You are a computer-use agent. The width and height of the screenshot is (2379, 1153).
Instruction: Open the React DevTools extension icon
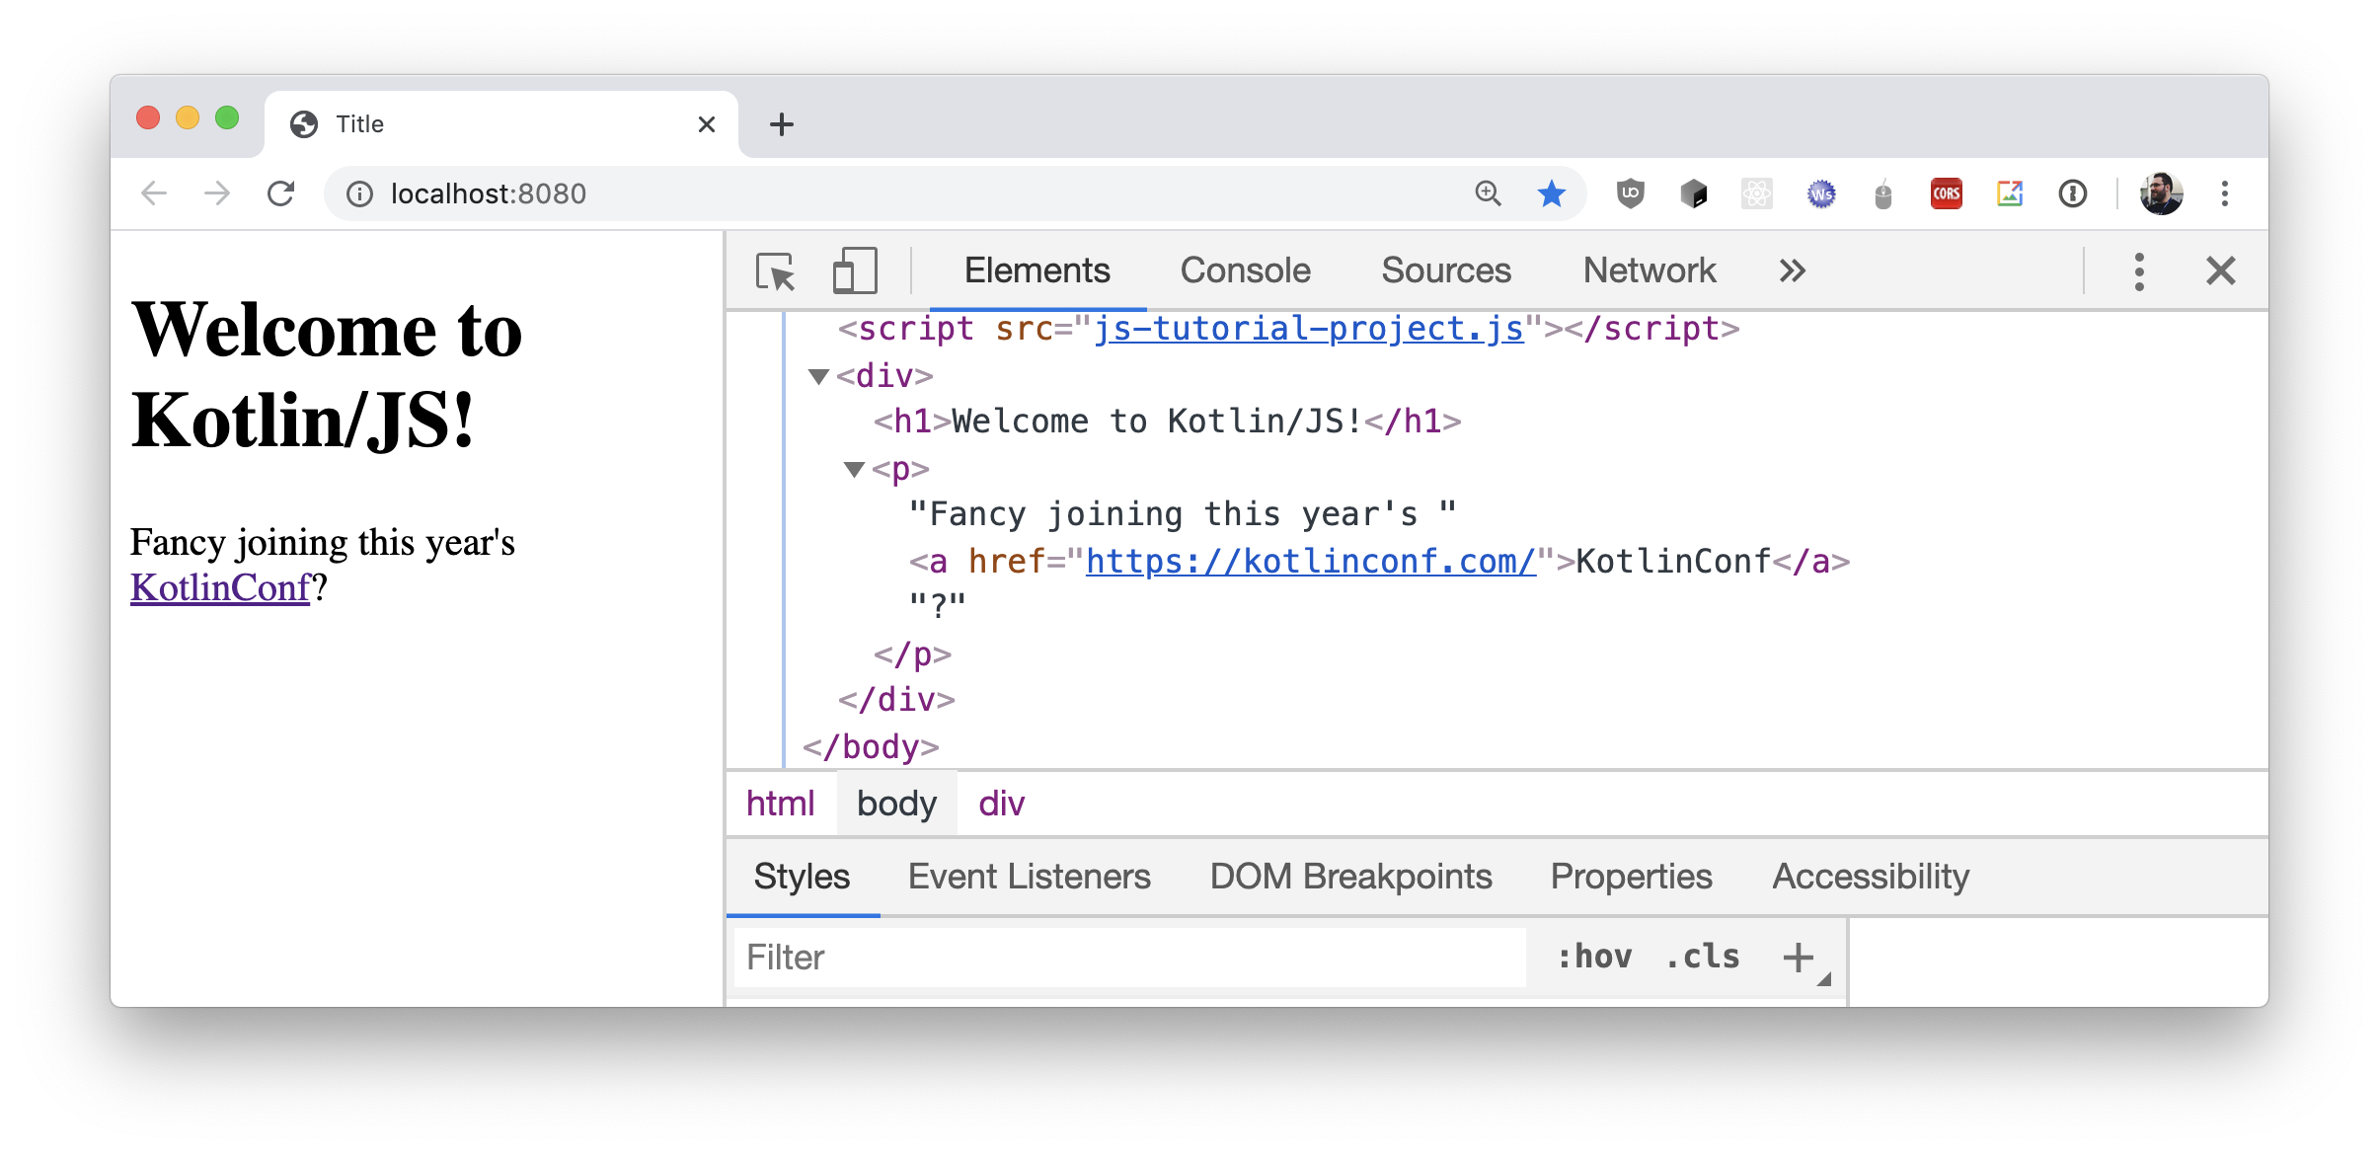click(x=1756, y=193)
